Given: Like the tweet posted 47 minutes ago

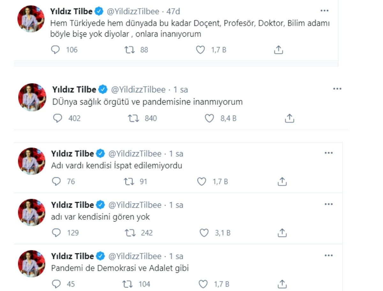Looking at the screenshot, I should (x=200, y=50).
